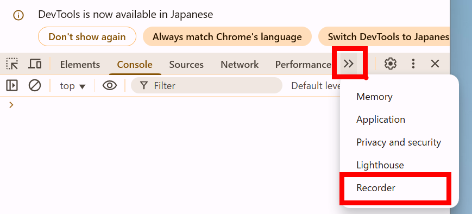Activate the inspect element picker icon
This screenshot has width=472, height=214.
[x=12, y=64]
